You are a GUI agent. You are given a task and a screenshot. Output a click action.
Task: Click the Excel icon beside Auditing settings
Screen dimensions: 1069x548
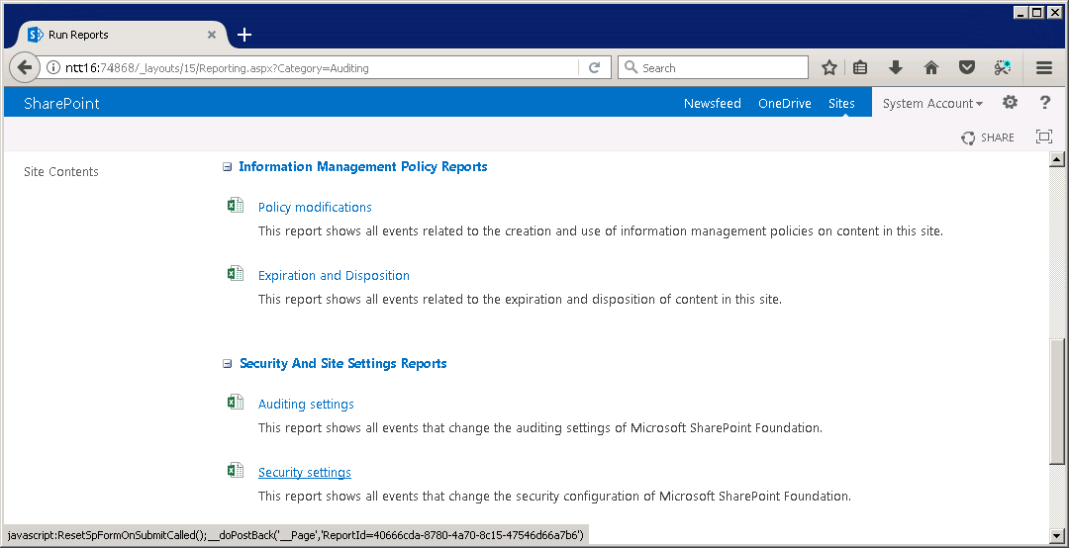click(236, 403)
